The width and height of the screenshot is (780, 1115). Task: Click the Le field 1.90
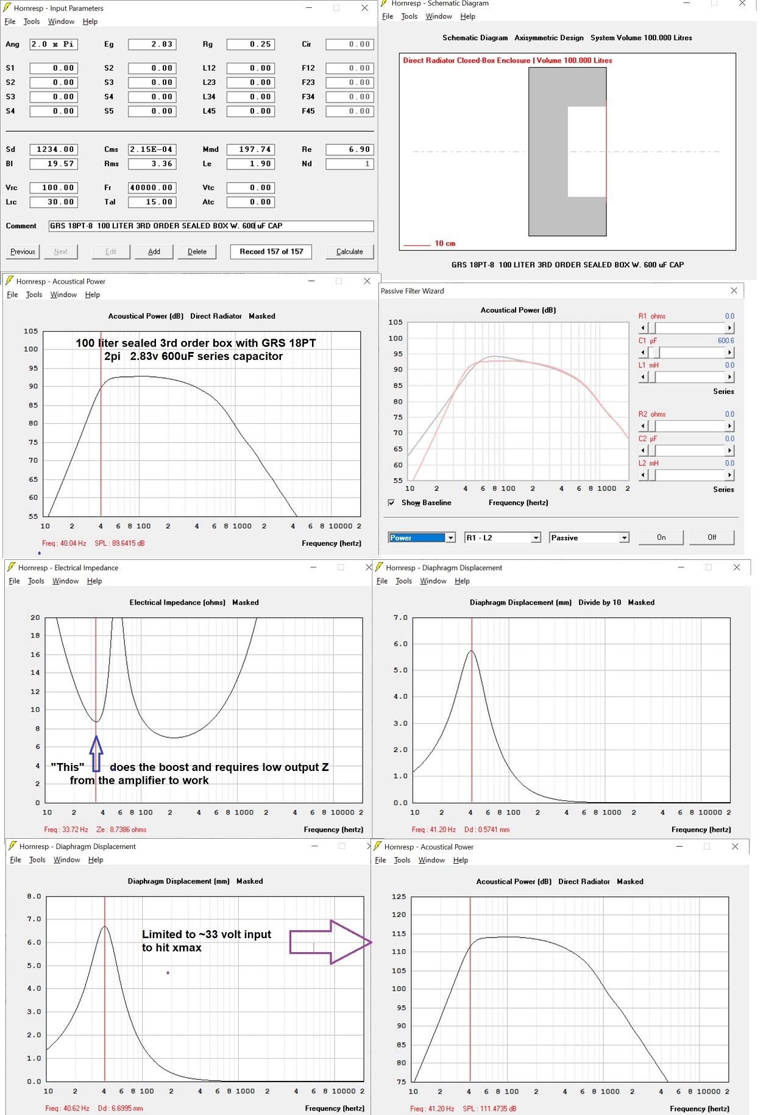pyautogui.click(x=250, y=163)
